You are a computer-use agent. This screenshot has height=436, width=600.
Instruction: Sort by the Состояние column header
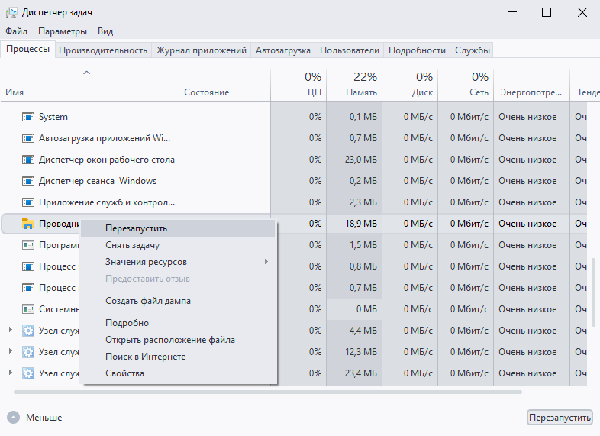[x=224, y=86]
